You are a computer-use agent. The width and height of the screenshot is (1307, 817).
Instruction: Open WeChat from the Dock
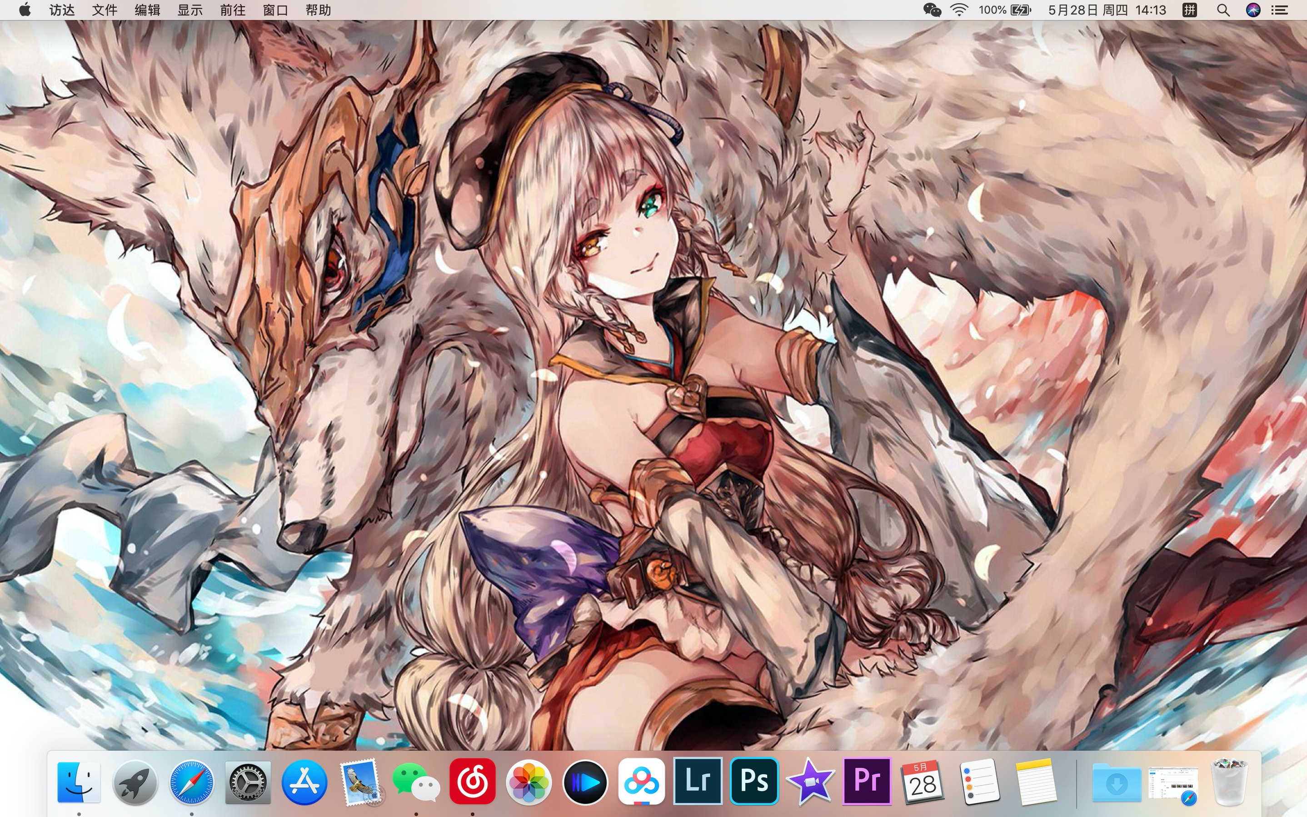pyautogui.click(x=416, y=782)
